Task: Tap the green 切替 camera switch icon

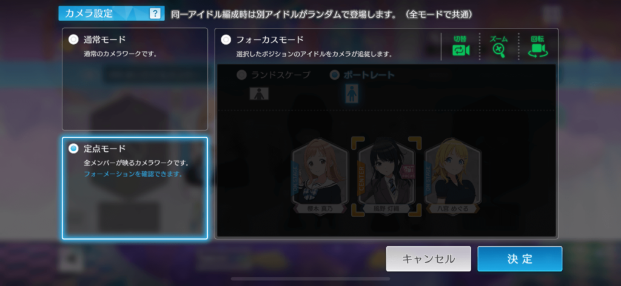Action: pyautogui.click(x=461, y=51)
